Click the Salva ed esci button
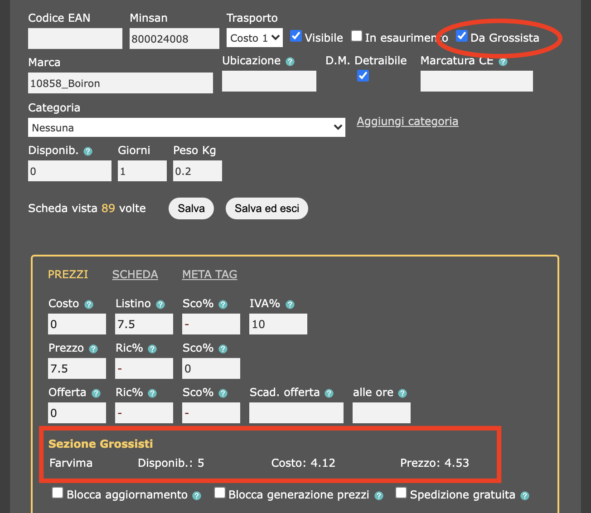Viewport: 591px width, 513px height. [x=266, y=208]
